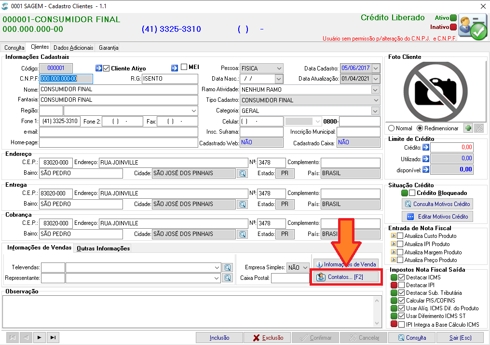The width and height of the screenshot is (490, 345).
Task: Enable the MEI checkbox
Action: point(184,67)
